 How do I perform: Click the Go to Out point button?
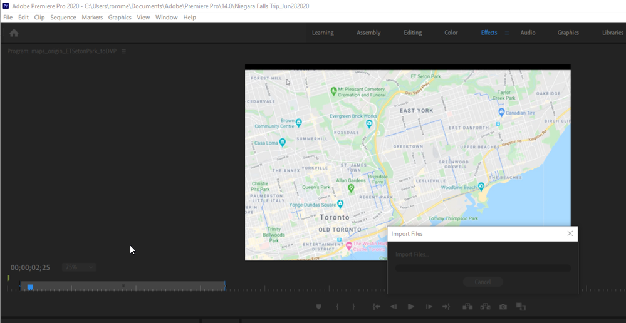(x=446, y=307)
